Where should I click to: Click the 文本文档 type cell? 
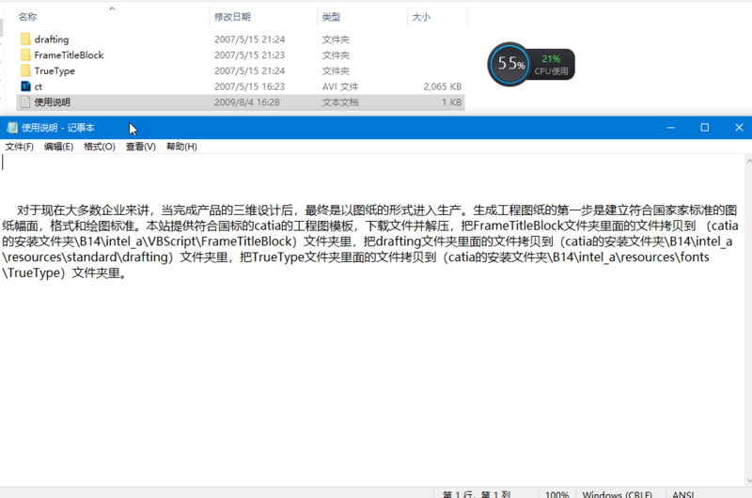(340, 102)
